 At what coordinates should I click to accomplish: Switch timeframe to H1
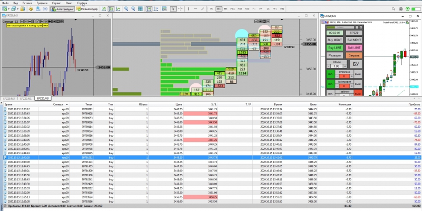254,9
